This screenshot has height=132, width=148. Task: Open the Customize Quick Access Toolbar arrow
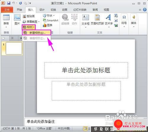30,3
